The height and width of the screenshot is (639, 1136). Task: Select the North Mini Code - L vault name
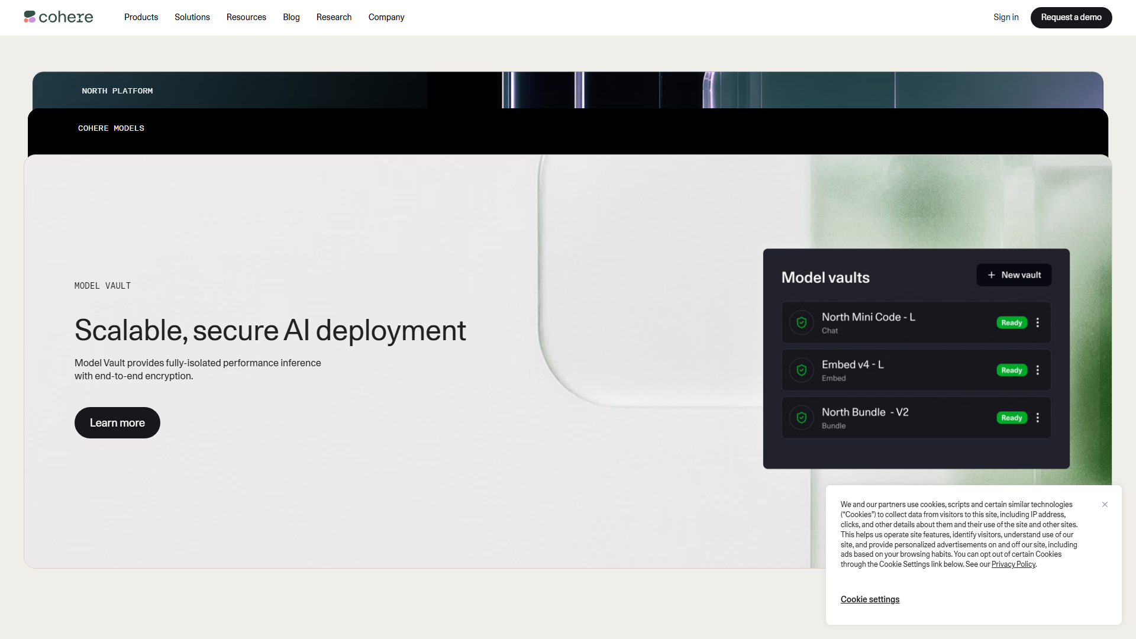coord(869,317)
